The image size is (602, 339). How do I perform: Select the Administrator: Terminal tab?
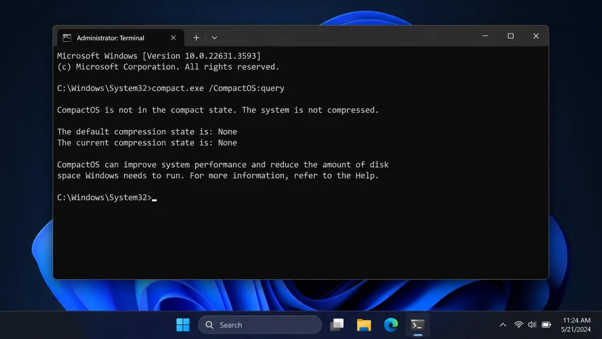click(120, 38)
